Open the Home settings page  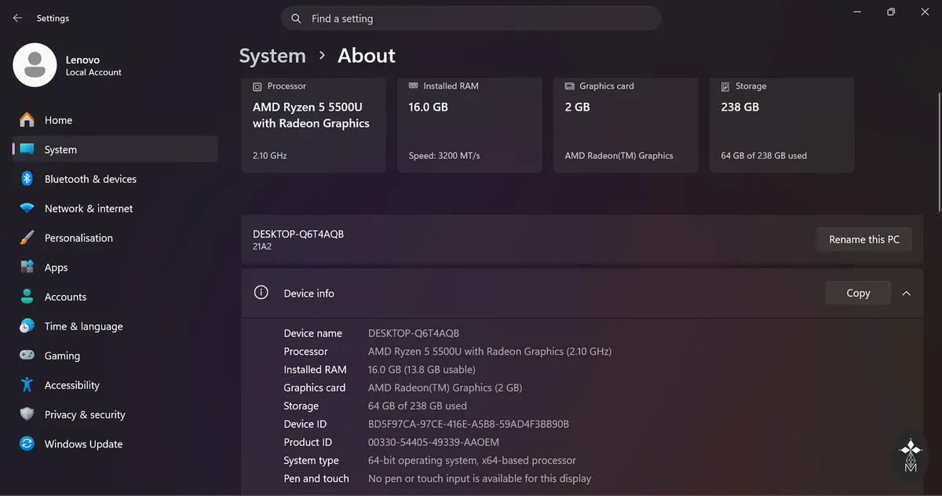[x=115, y=120]
